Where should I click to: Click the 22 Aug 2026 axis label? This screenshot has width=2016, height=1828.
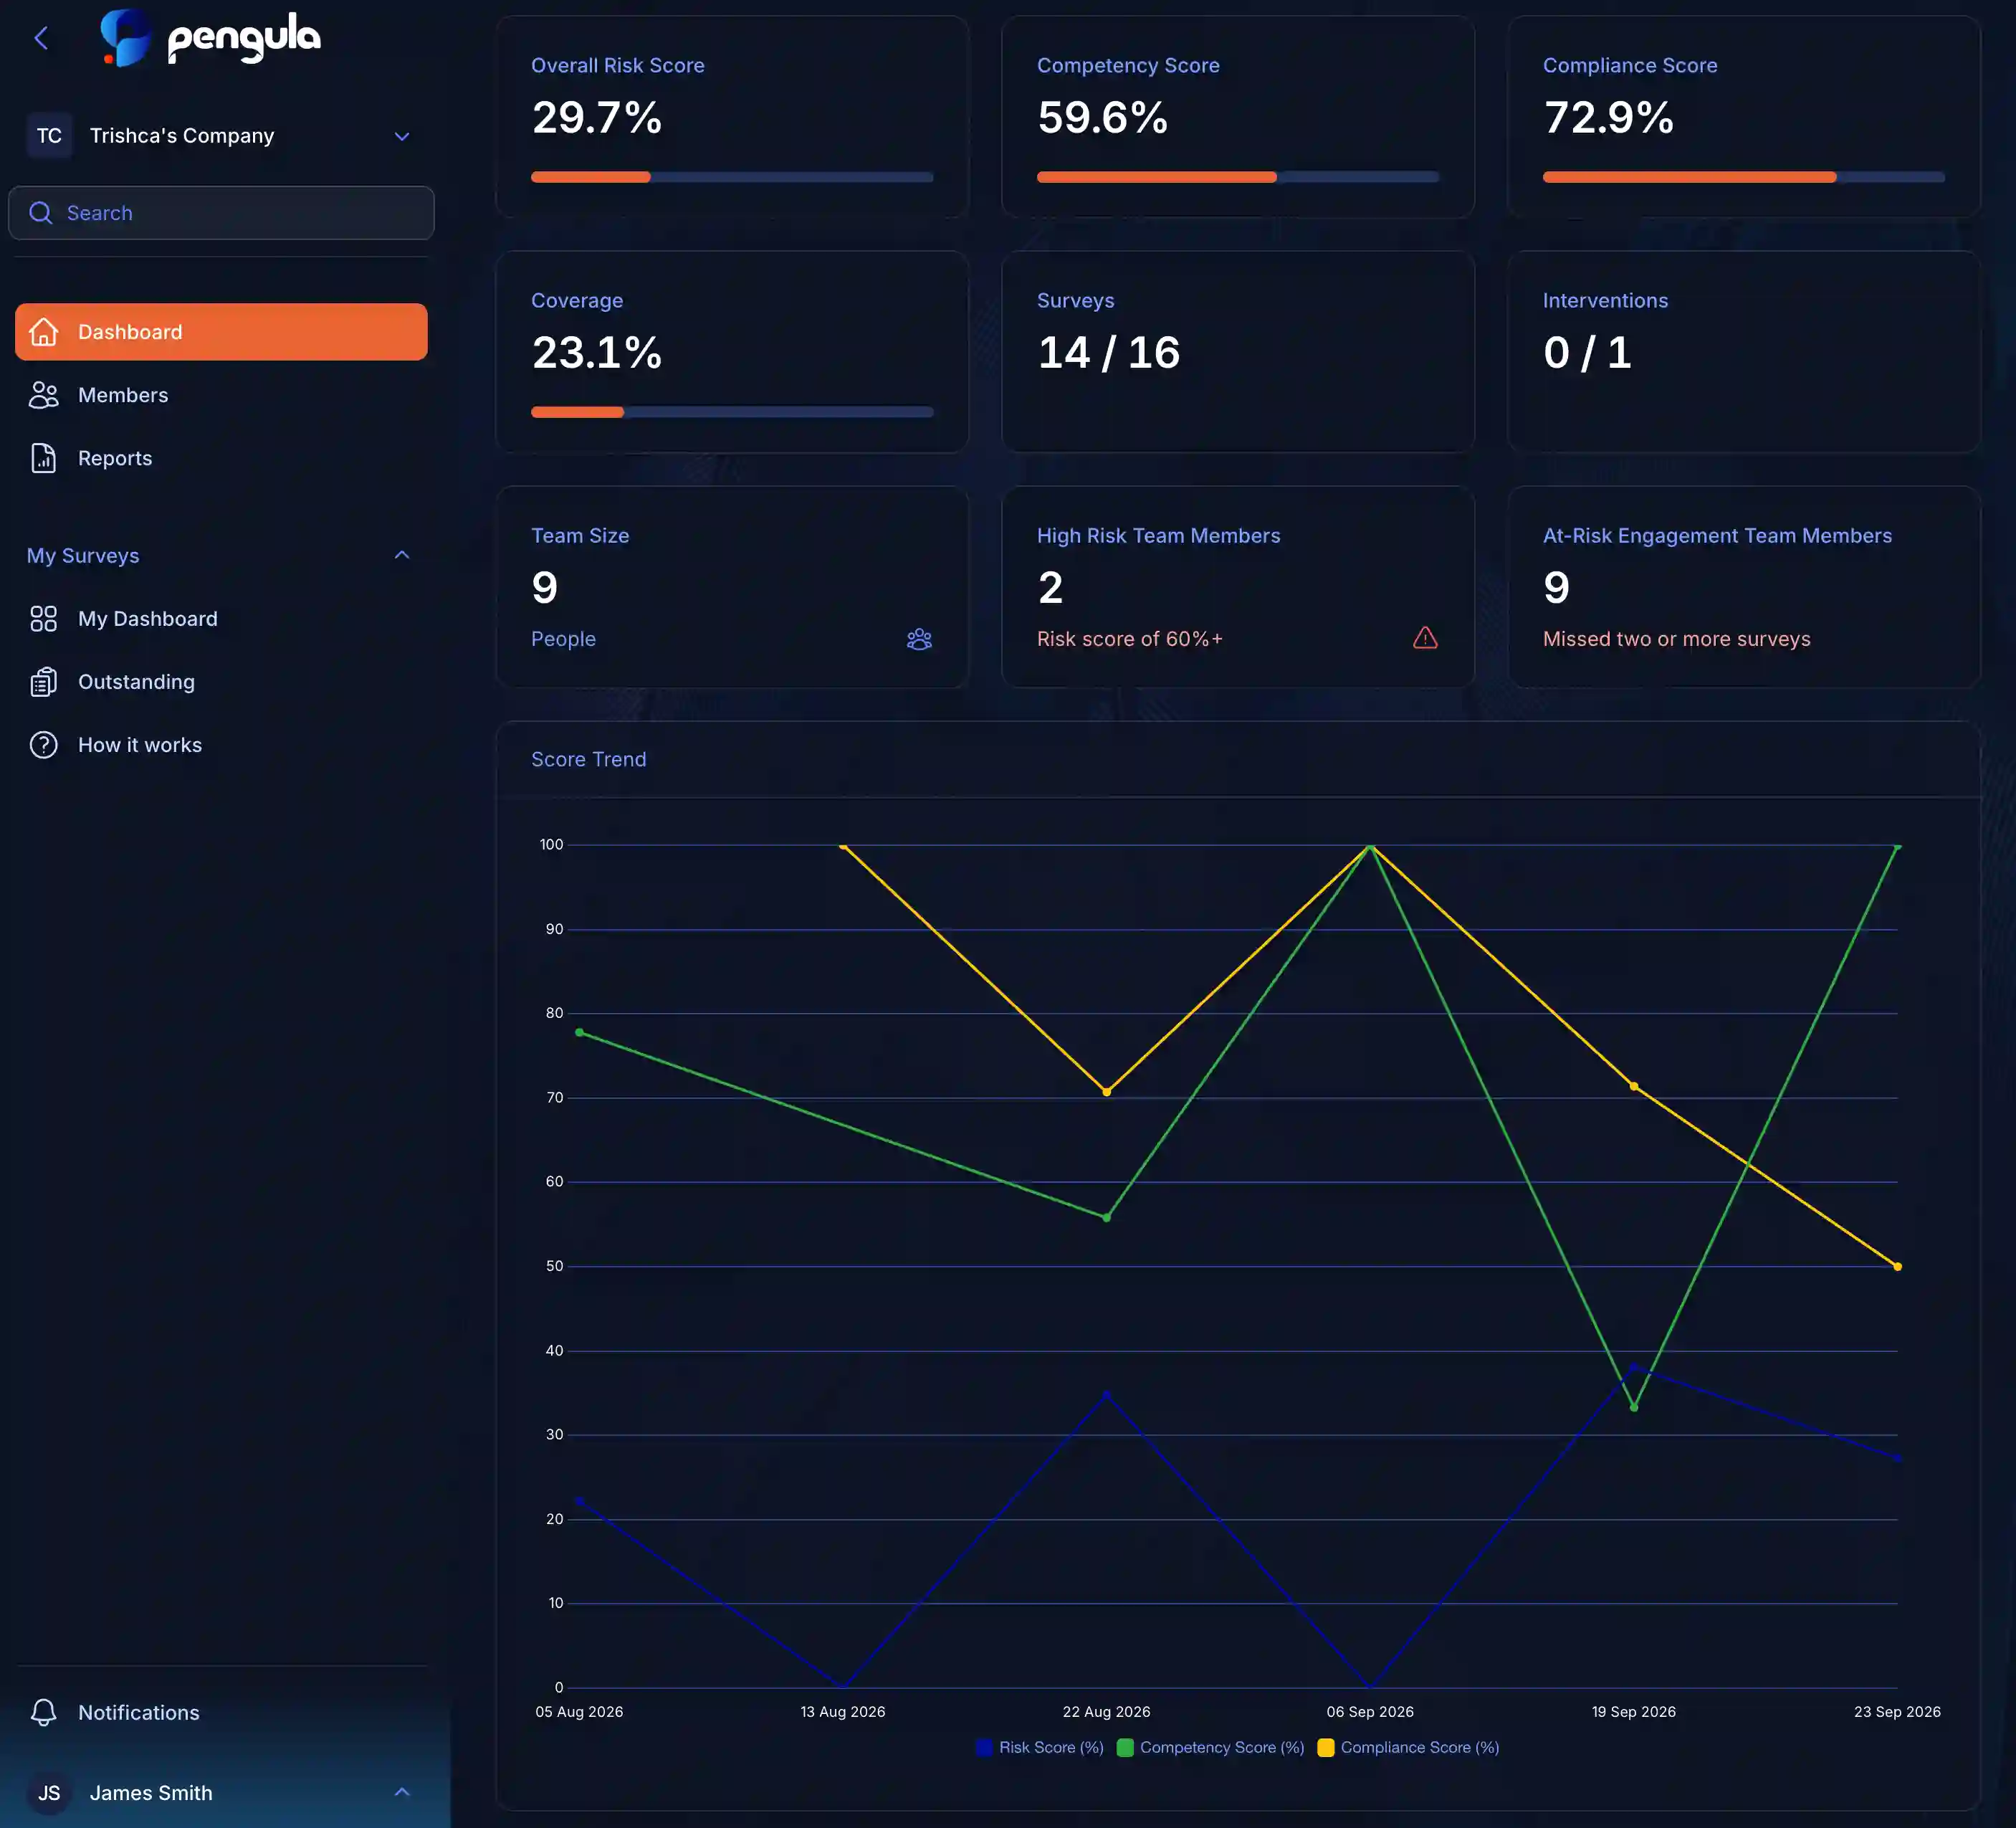tap(1106, 1711)
